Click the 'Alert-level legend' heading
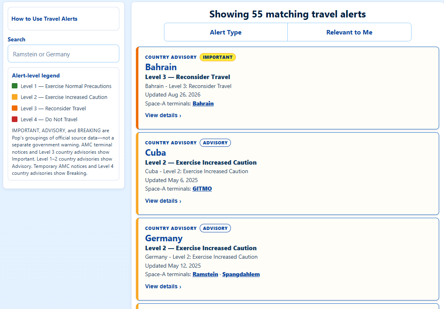The image size is (444, 309). point(36,75)
